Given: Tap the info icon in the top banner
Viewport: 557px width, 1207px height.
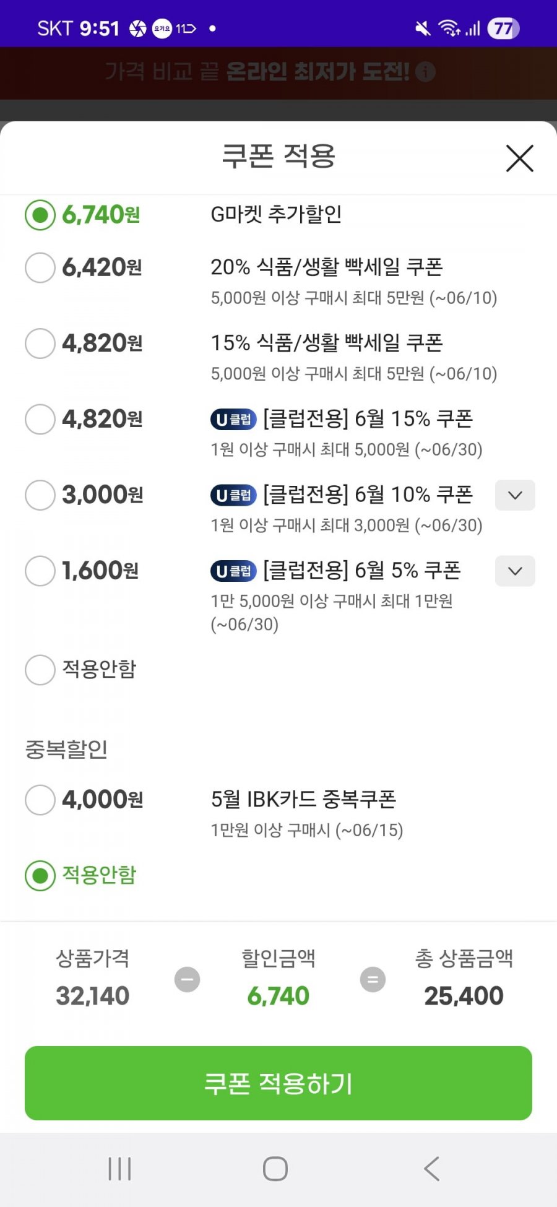Looking at the screenshot, I should pos(425,72).
